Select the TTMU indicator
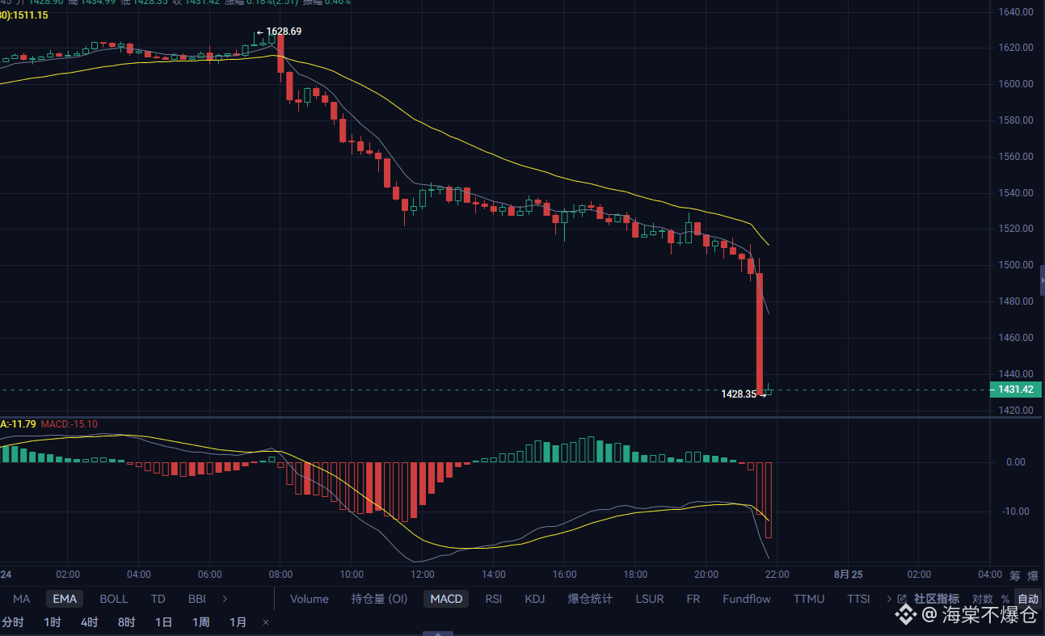1045x636 pixels. (809, 599)
